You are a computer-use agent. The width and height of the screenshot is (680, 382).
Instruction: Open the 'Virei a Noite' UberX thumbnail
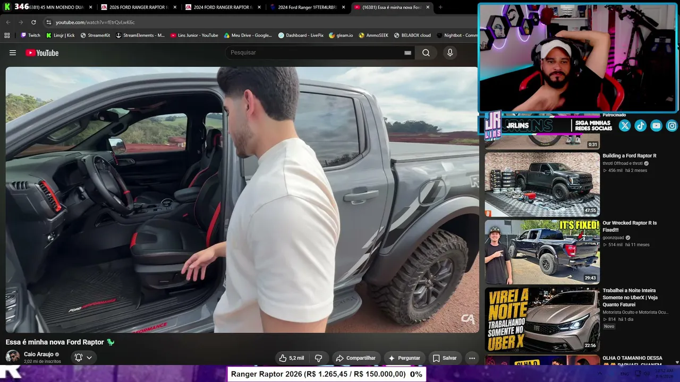click(542, 319)
